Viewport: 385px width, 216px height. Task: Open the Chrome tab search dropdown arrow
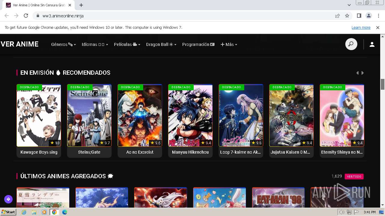(349, 5)
